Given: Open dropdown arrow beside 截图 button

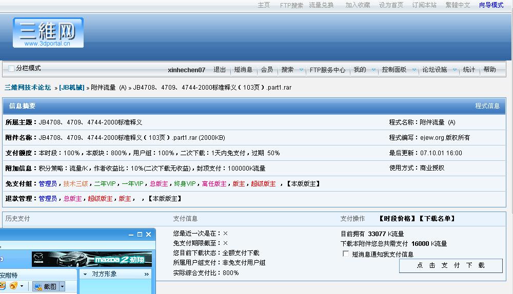Looking at the screenshot, I should (62, 286).
